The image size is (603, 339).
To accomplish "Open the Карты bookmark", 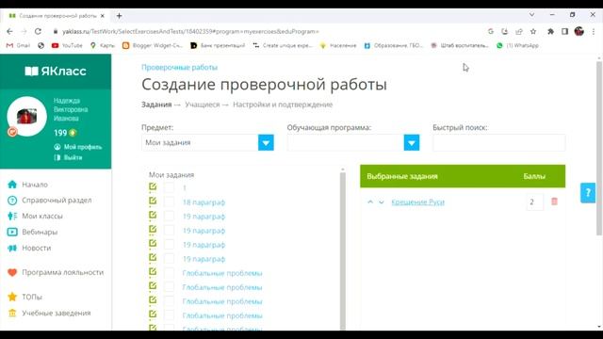I will (103, 45).
